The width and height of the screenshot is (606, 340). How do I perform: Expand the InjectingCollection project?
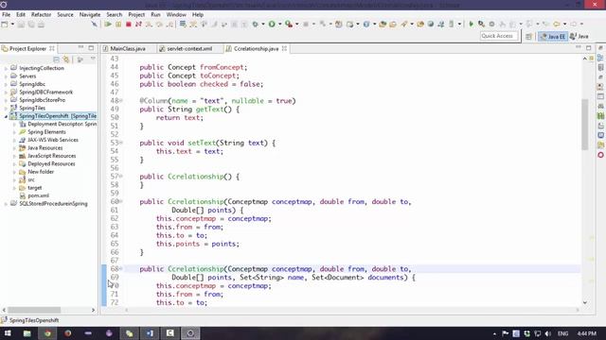[x=6, y=68]
